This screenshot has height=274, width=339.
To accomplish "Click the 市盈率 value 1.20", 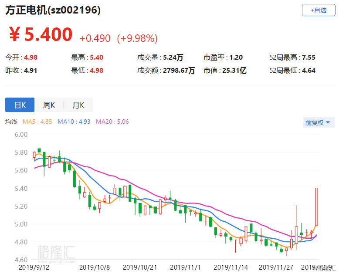I will tap(236, 58).
